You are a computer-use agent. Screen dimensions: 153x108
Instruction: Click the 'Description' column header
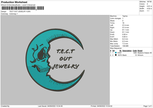pyautogui.click(x=127, y=51)
